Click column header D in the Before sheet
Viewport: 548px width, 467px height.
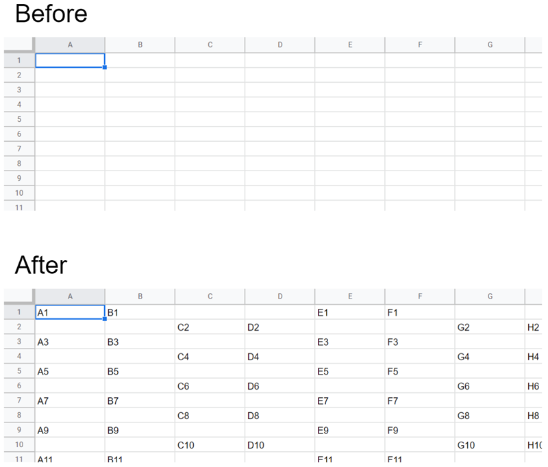[279, 44]
